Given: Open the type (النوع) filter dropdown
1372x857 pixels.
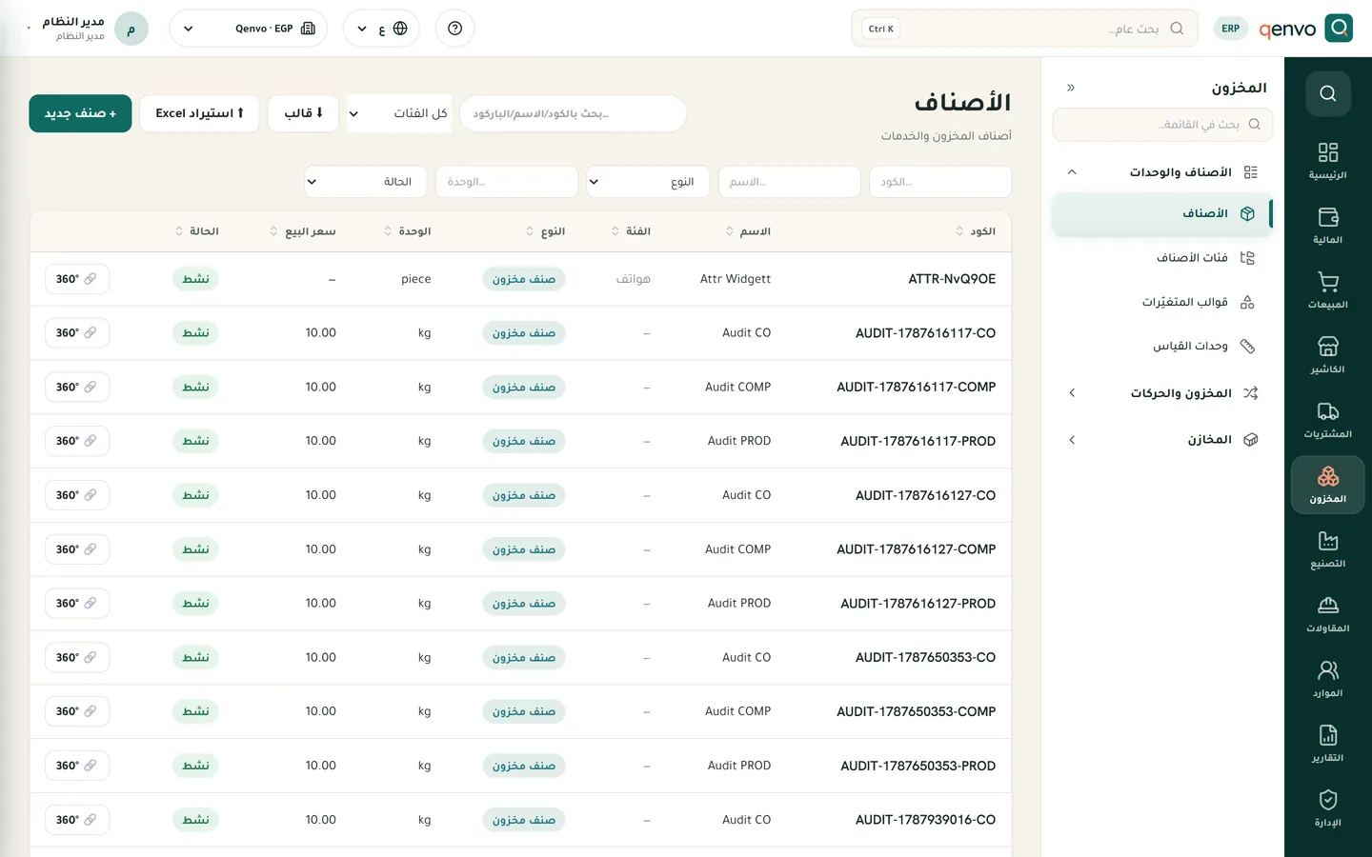Looking at the screenshot, I should coord(648,182).
